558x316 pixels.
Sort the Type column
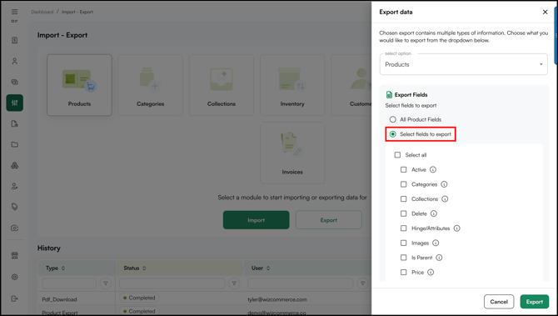pos(63,268)
